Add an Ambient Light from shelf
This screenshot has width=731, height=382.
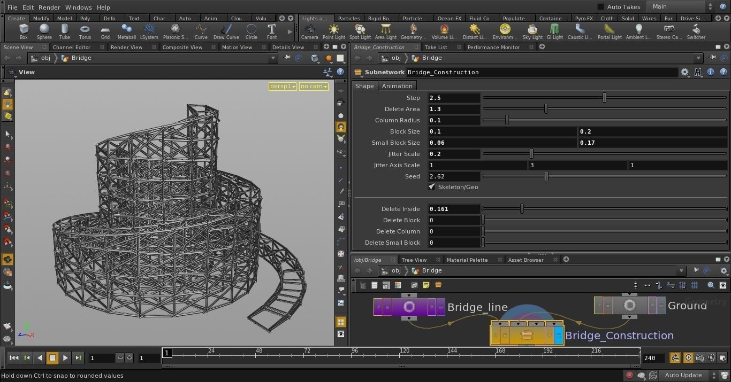(x=638, y=32)
